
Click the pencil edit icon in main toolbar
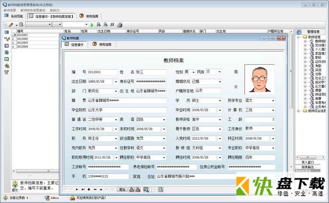(x=11, y=25)
